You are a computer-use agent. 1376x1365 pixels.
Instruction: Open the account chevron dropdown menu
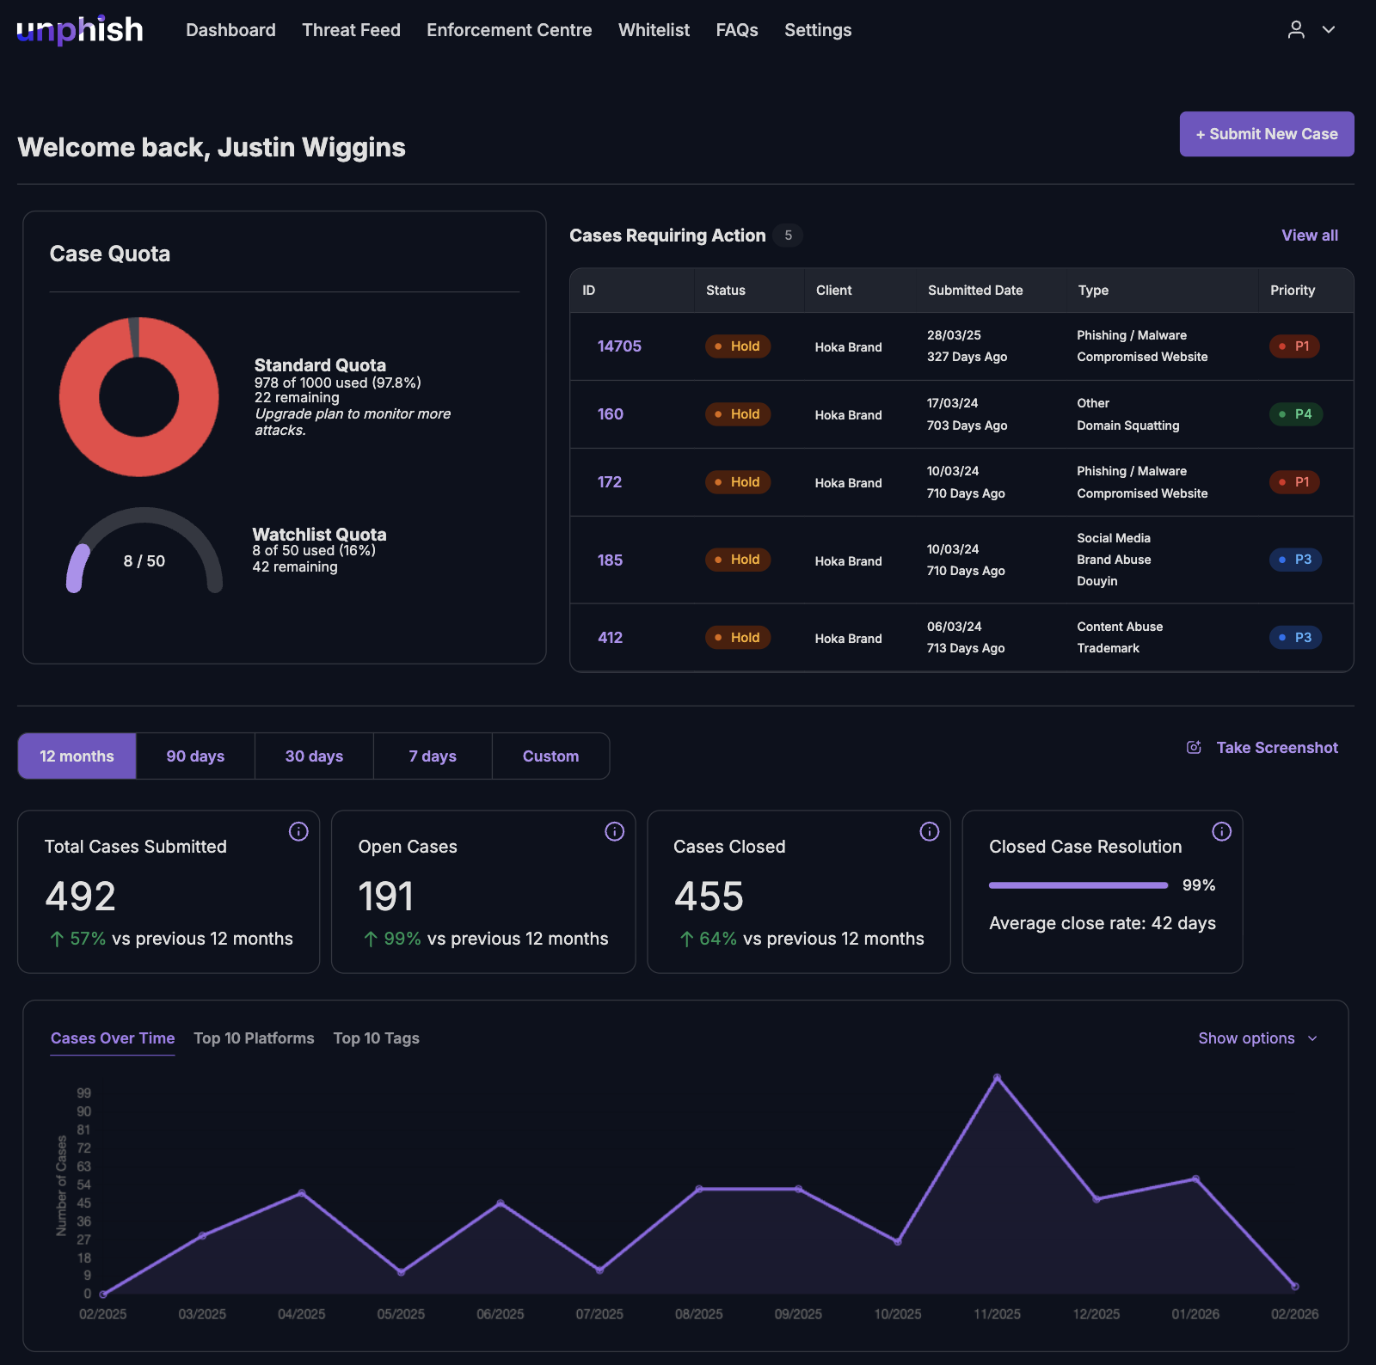coord(1329,29)
